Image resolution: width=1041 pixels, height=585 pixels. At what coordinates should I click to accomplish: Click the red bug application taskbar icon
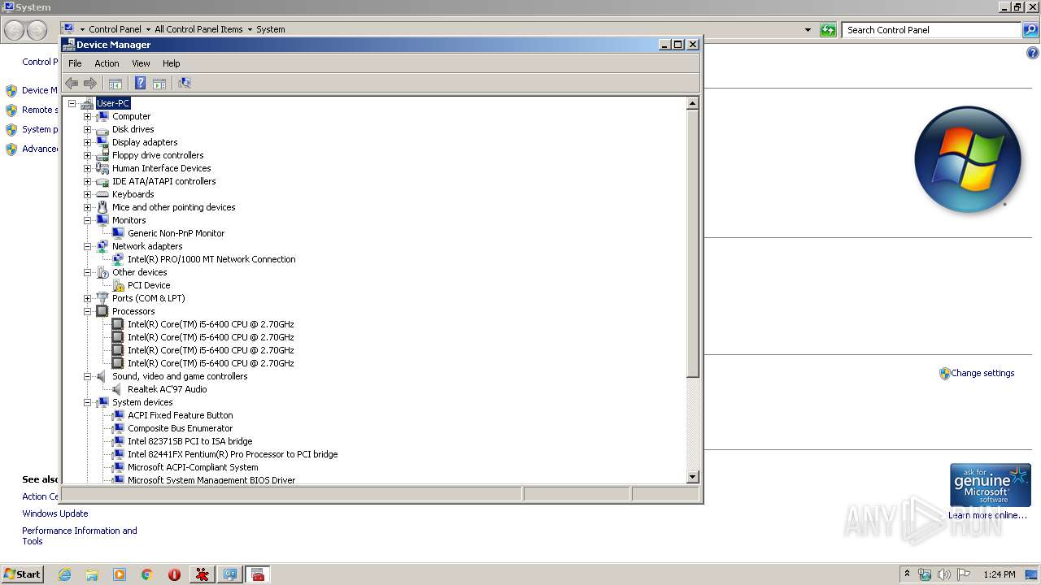tap(202, 574)
